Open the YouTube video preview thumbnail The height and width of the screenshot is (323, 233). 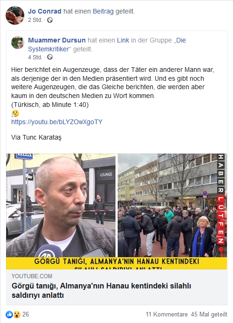click(x=116, y=211)
